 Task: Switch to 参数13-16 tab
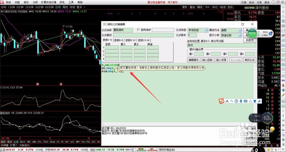144,40
